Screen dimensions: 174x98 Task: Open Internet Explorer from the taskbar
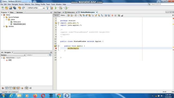(11, 96)
